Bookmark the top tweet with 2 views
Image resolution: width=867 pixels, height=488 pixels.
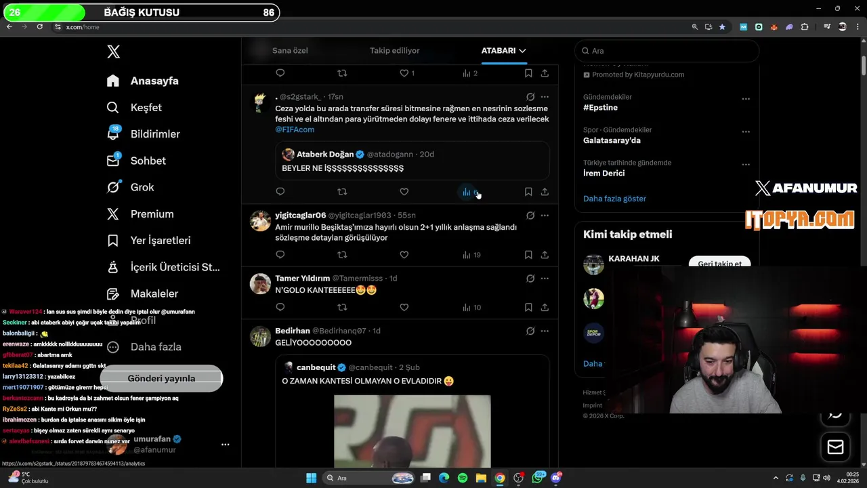[x=528, y=73]
